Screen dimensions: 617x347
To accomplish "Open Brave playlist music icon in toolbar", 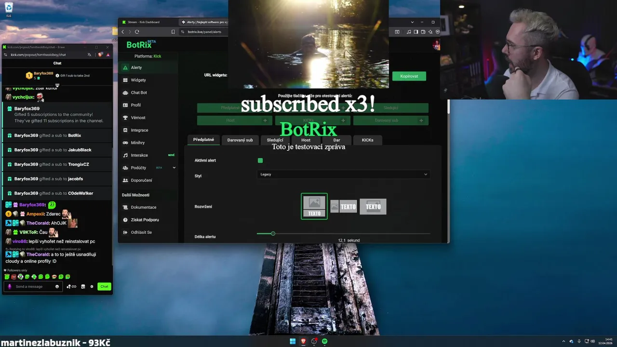I will click(409, 32).
